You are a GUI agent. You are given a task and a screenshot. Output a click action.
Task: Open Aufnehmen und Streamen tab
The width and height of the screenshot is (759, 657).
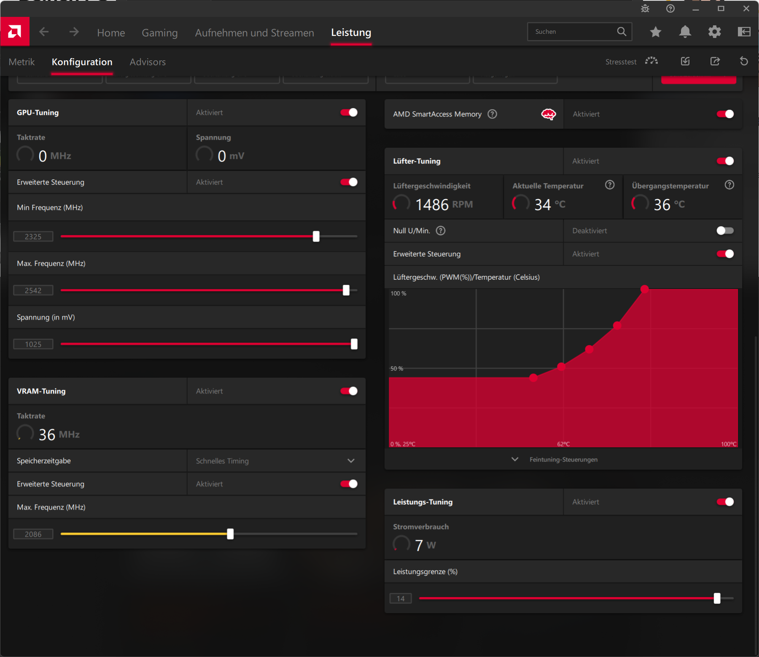pos(254,32)
